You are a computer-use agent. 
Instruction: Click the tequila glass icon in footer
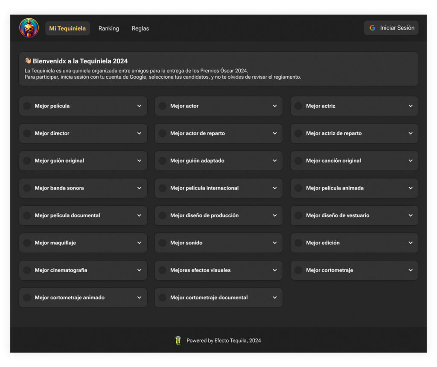(x=178, y=341)
